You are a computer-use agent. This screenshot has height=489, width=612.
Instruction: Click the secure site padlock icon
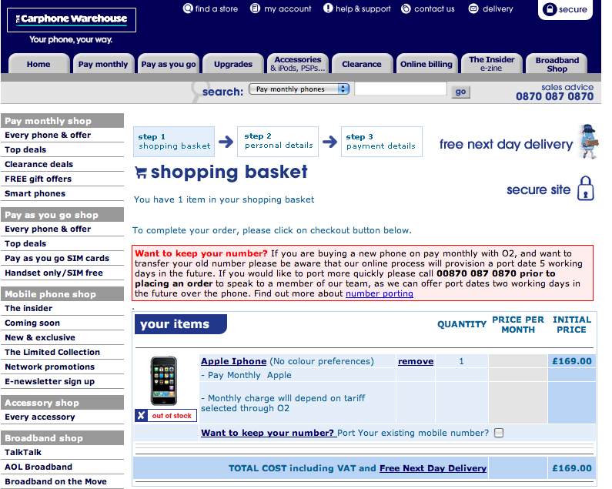586,188
